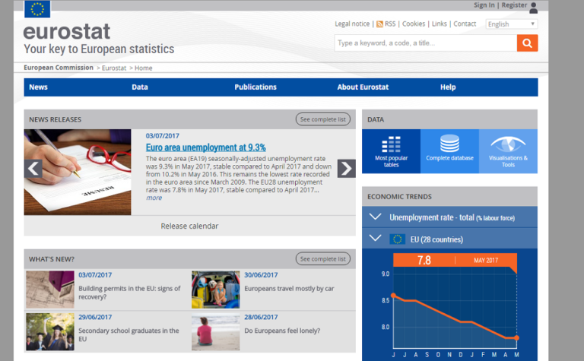Click the Home breadcrumb
The image size is (584, 361).
tap(144, 68)
